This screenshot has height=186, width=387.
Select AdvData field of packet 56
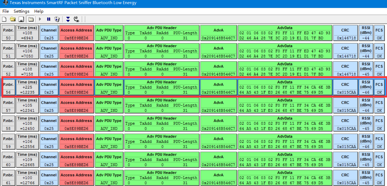coord(285,87)
